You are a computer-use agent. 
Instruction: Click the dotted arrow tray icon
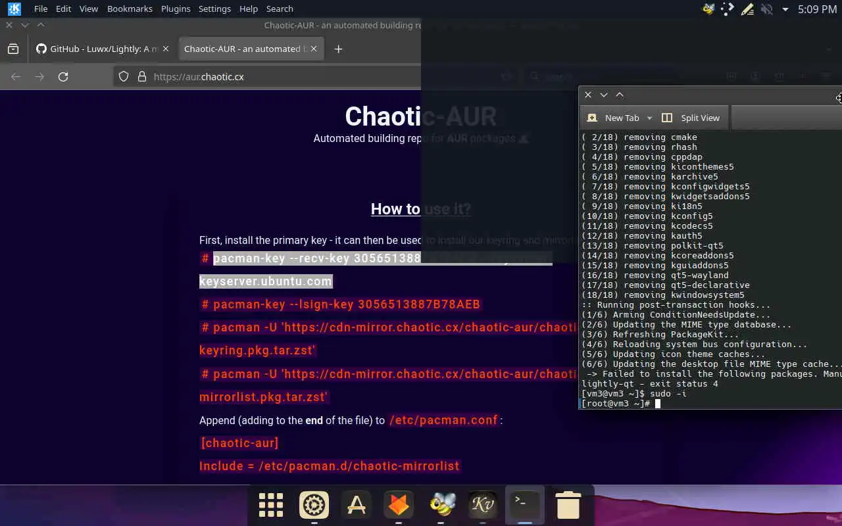tap(728, 9)
